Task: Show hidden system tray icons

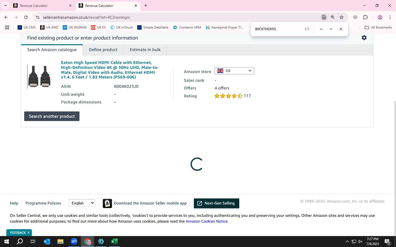Action: pyautogui.click(x=347, y=242)
